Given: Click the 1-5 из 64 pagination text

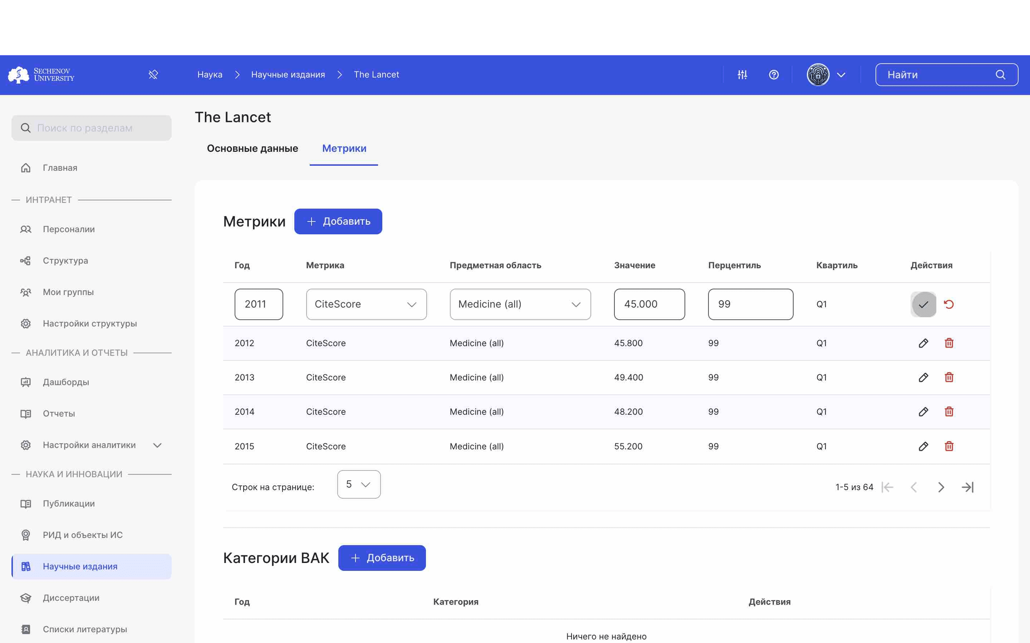Looking at the screenshot, I should coord(854,487).
